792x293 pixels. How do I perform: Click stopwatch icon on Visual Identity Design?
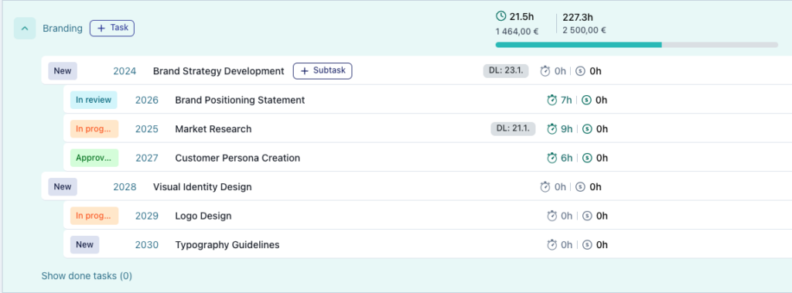[545, 187]
